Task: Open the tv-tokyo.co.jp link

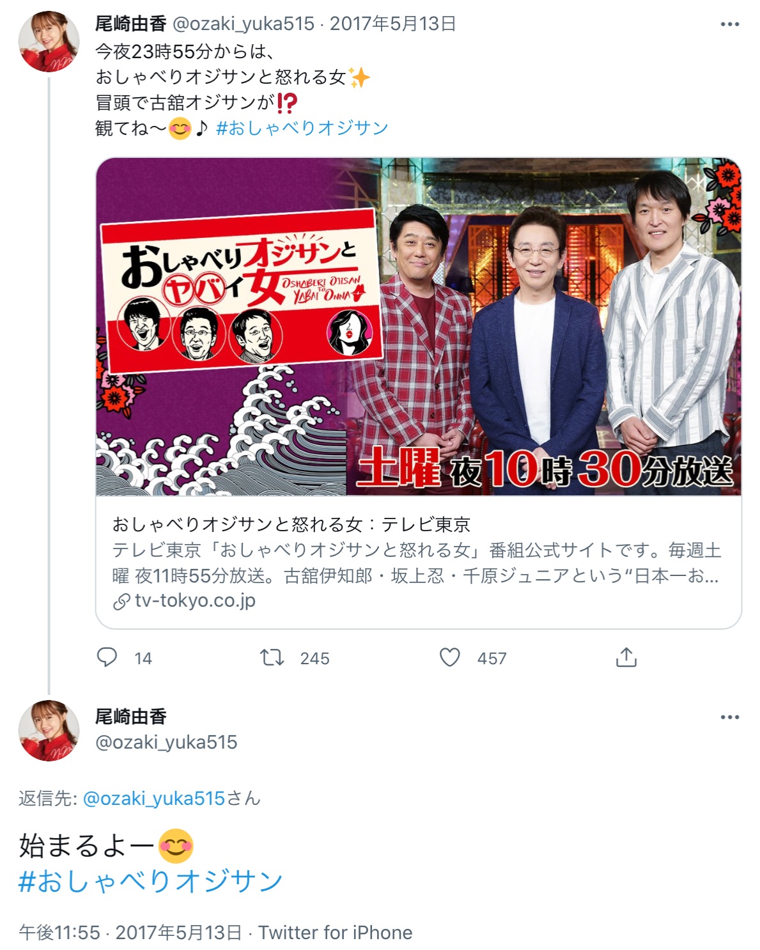Action: click(x=195, y=601)
